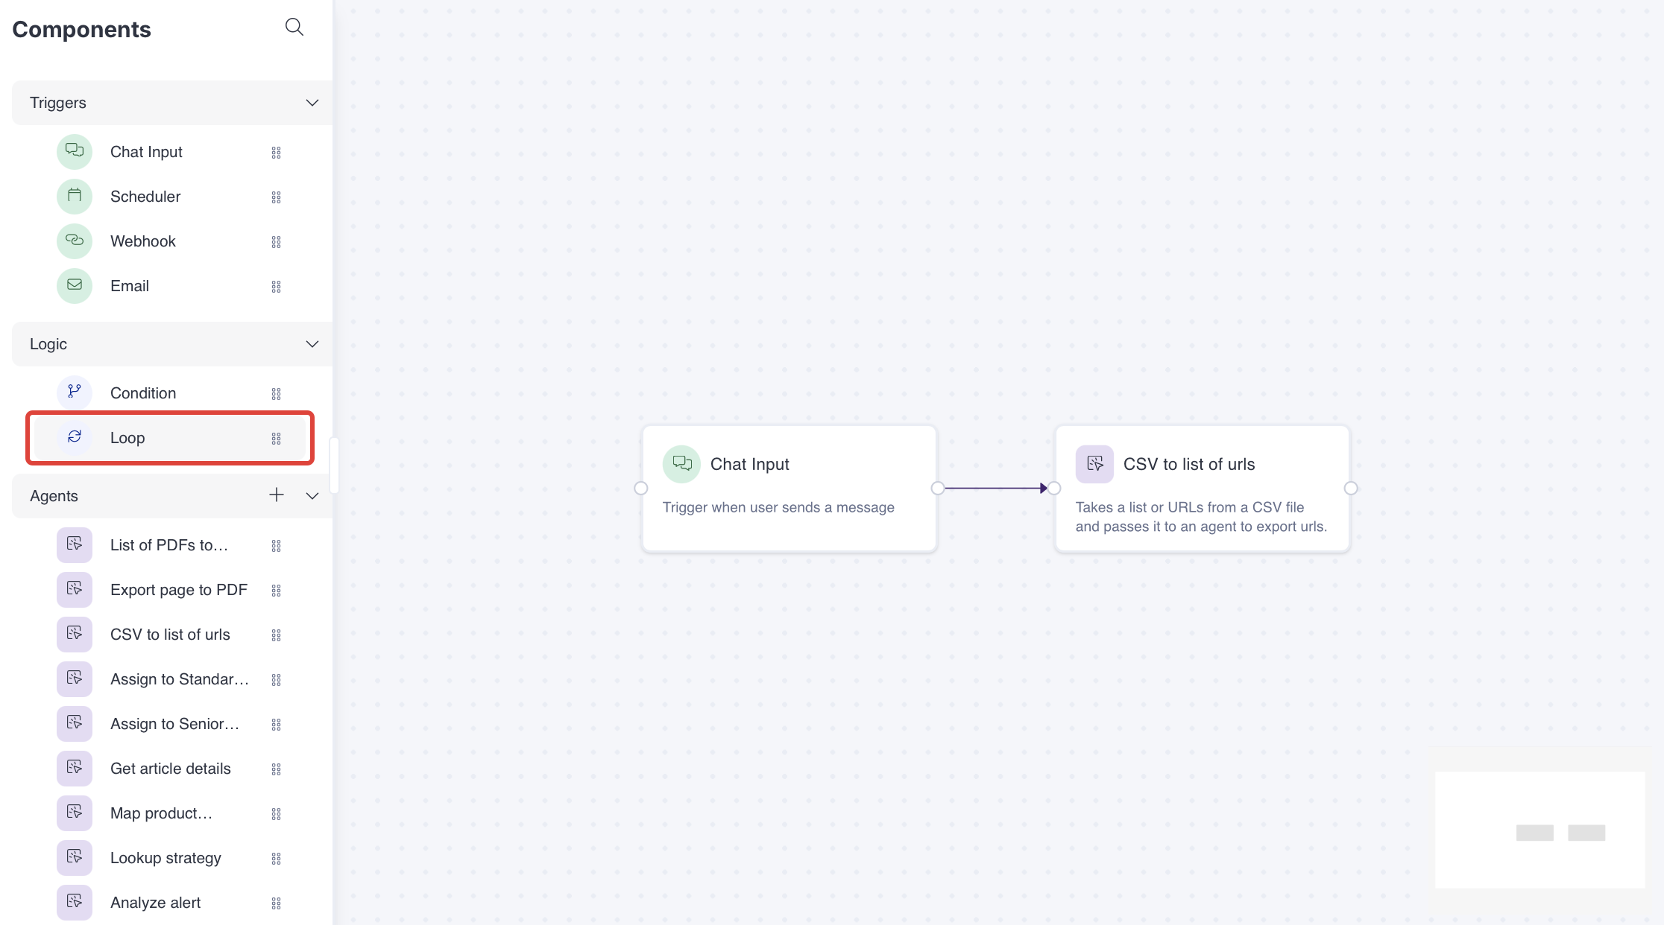Click the sidebar scrollbar handle

pos(335,465)
